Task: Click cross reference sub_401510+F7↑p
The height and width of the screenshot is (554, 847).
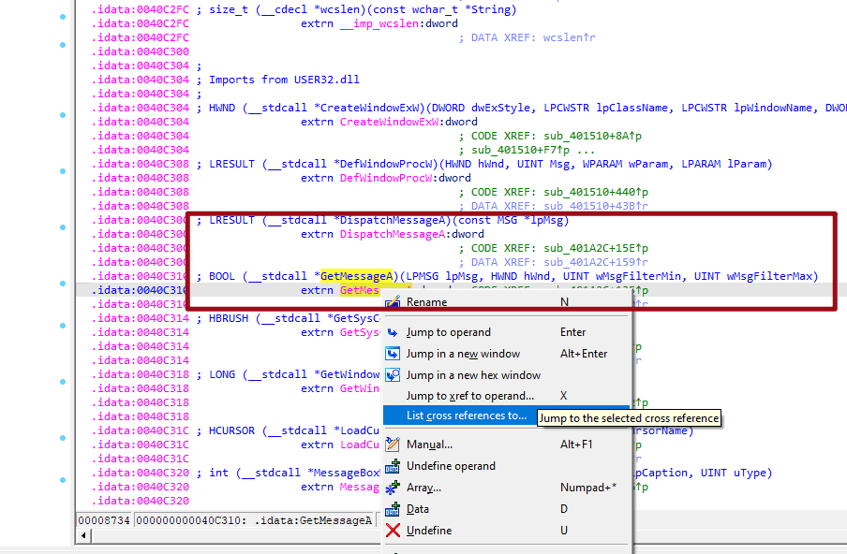Action: pyautogui.click(x=521, y=150)
